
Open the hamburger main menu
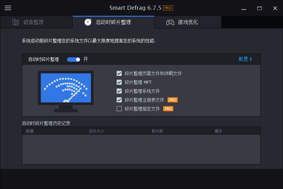click(x=8, y=8)
